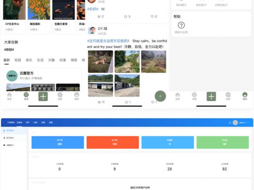Open the last photo in DY.锋 post
254x190 pixels.
pyautogui.click(x=127, y=85)
